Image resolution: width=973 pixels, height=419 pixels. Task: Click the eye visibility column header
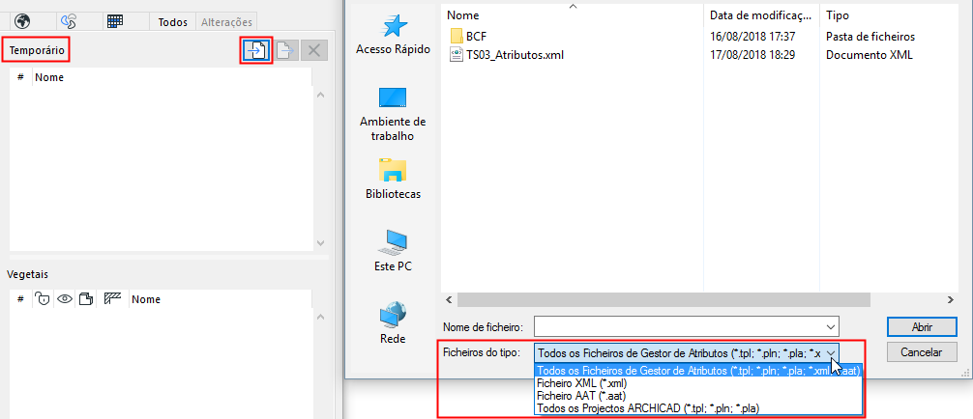click(x=65, y=299)
